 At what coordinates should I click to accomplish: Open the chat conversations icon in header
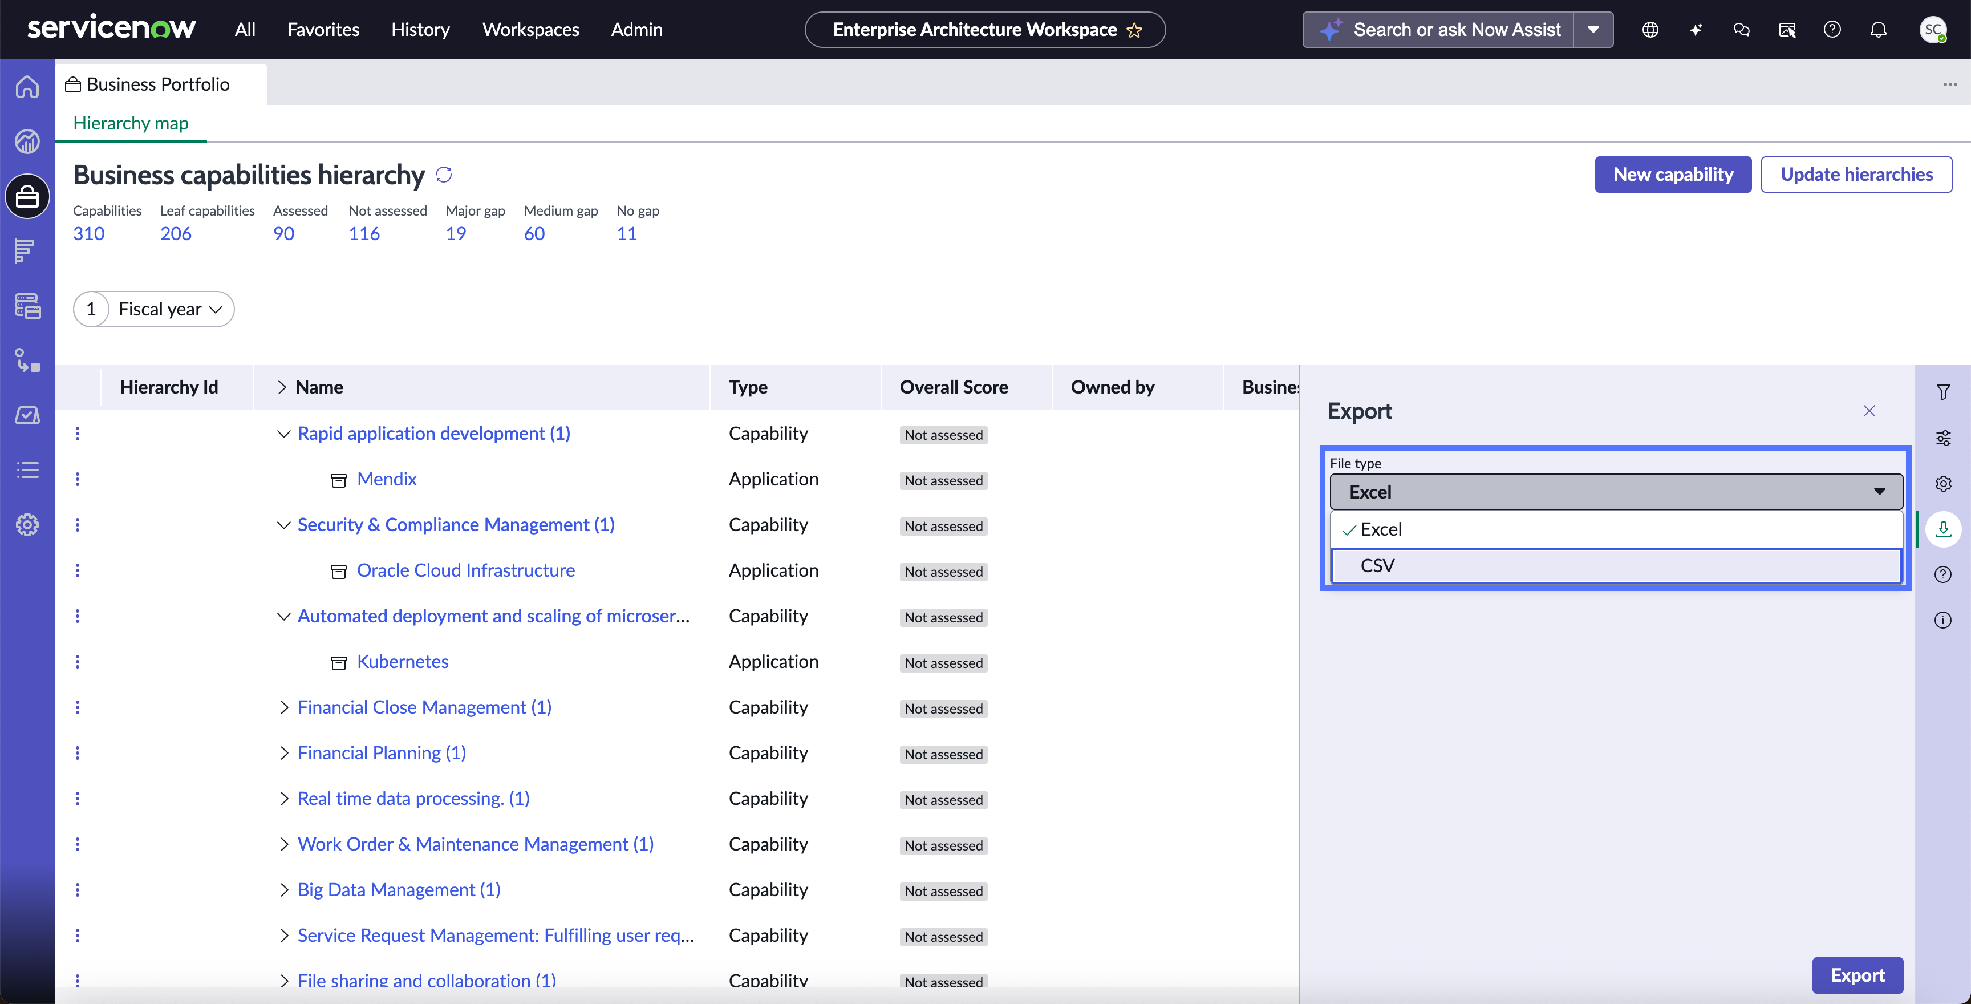coord(1742,30)
